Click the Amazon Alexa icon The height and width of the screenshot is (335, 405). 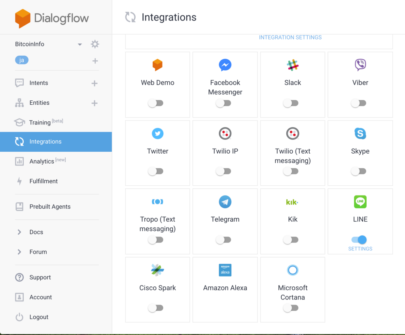click(225, 270)
